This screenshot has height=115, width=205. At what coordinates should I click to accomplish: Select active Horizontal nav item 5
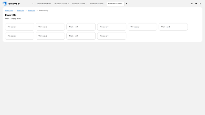point(115,4)
